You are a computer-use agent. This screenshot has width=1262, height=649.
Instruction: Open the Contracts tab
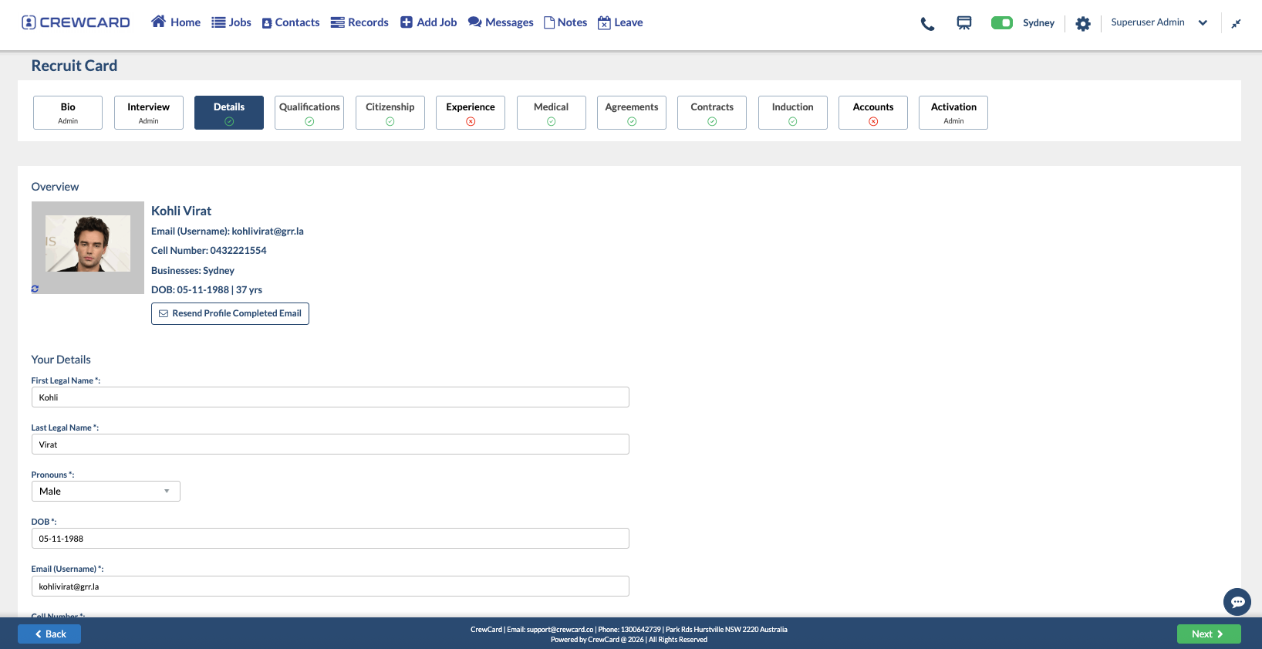[712, 113]
